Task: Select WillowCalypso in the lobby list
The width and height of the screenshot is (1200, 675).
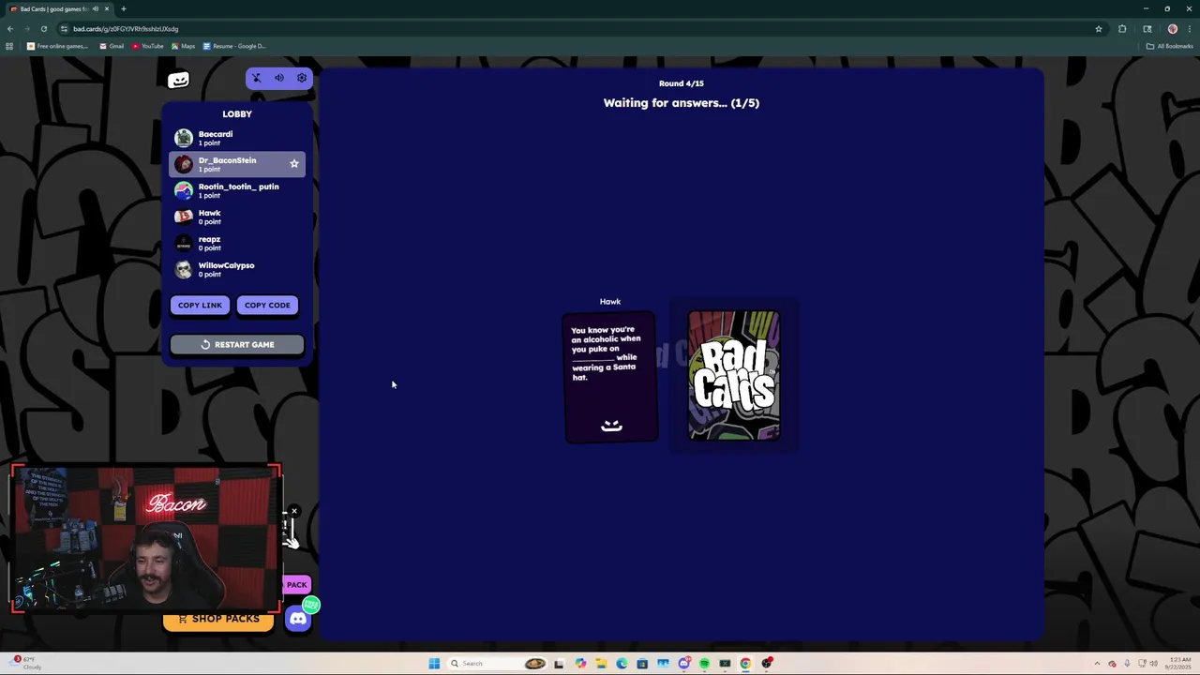Action: pos(237,269)
